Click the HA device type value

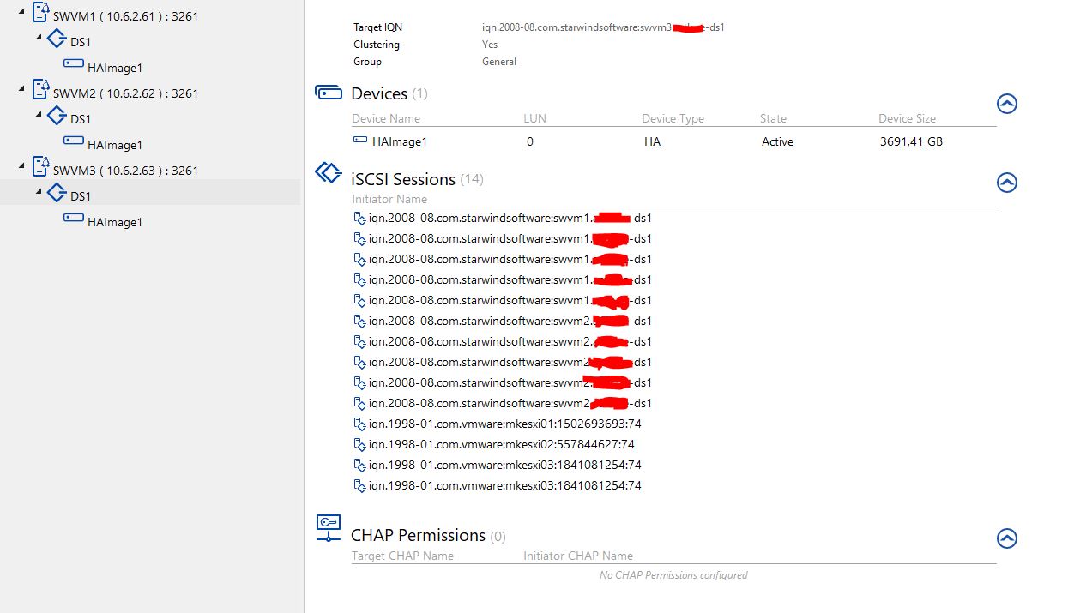(652, 141)
